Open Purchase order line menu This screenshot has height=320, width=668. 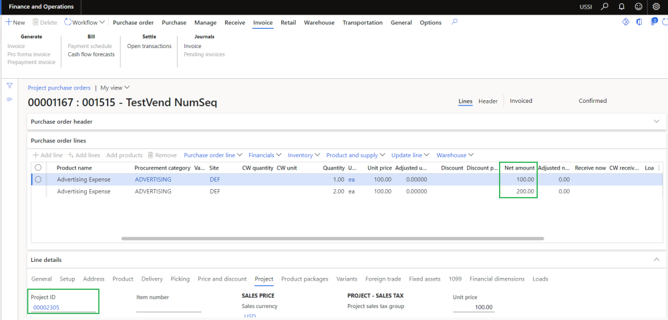pyautogui.click(x=213, y=155)
